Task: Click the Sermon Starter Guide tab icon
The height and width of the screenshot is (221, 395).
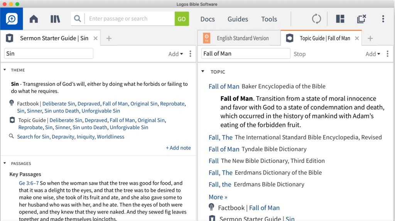Action: pos(10,38)
